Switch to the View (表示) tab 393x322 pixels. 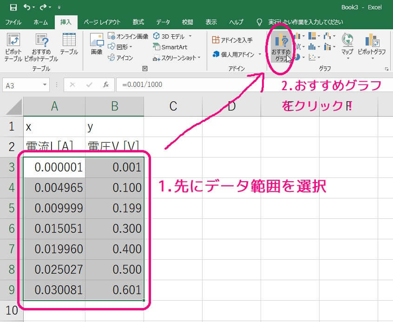(x=211, y=22)
